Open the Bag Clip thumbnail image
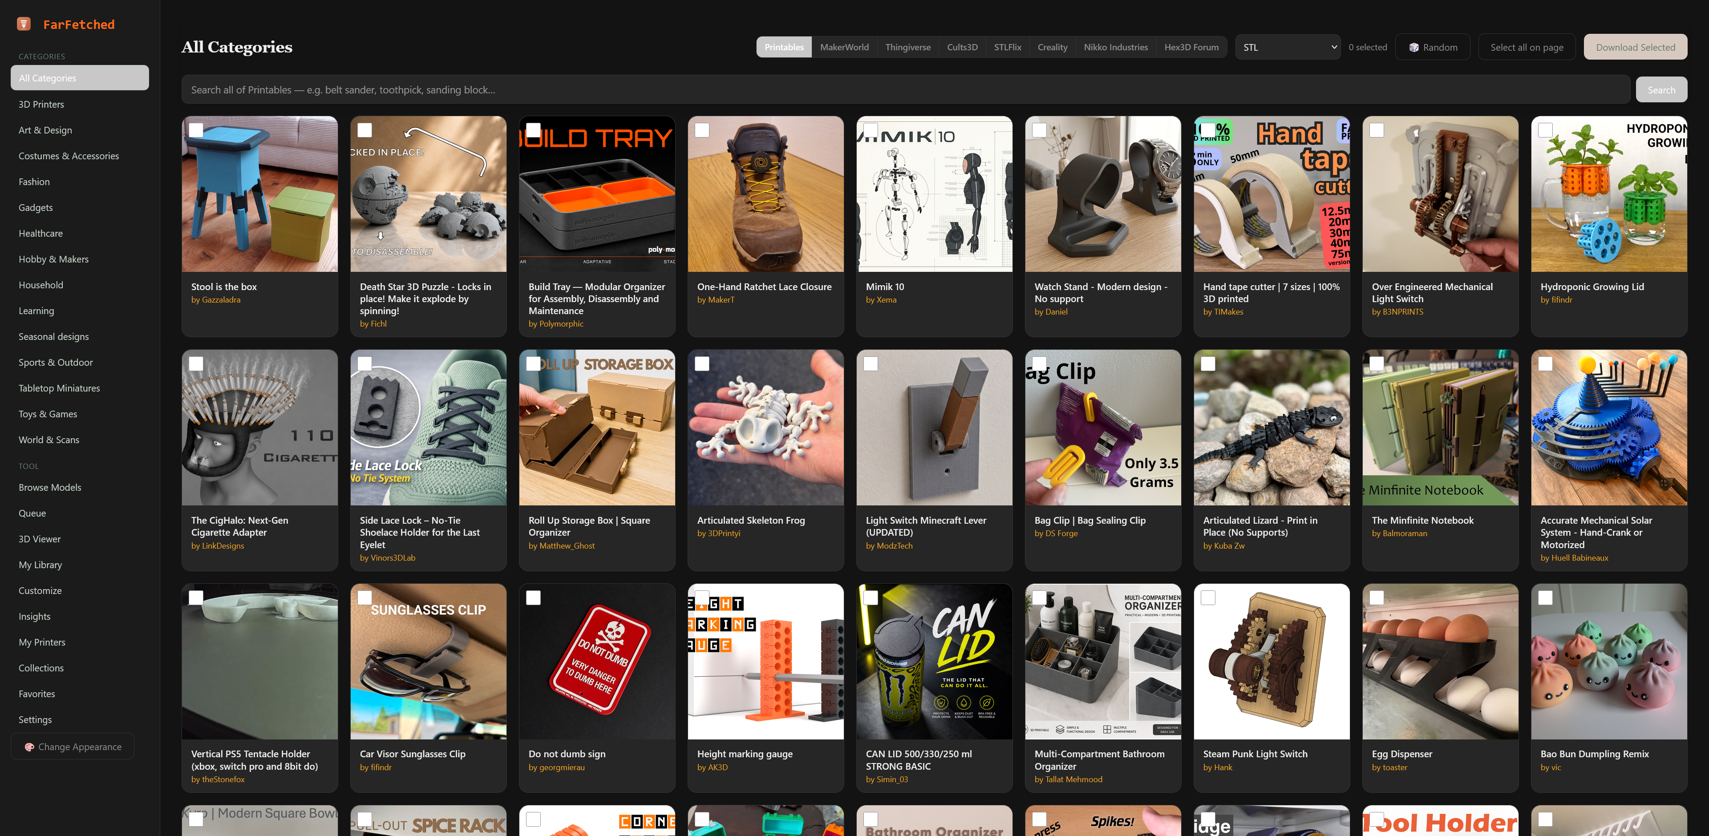 pos(1103,428)
